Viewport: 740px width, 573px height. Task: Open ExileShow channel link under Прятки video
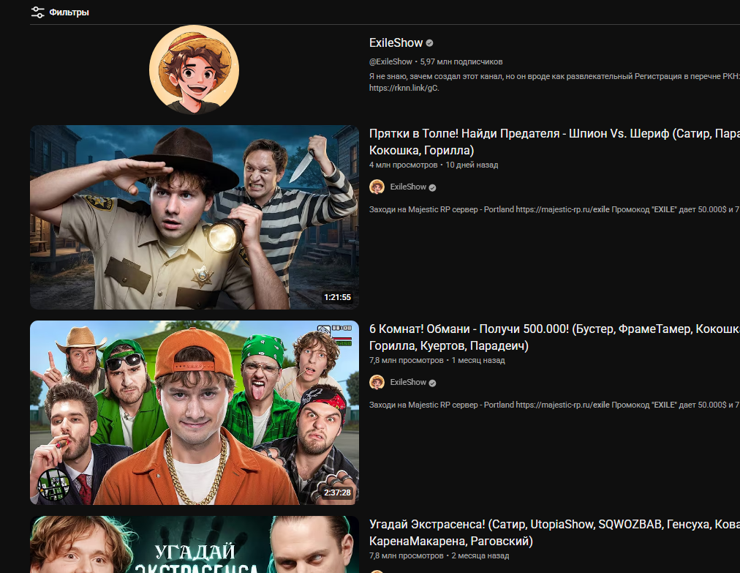click(408, 187)
